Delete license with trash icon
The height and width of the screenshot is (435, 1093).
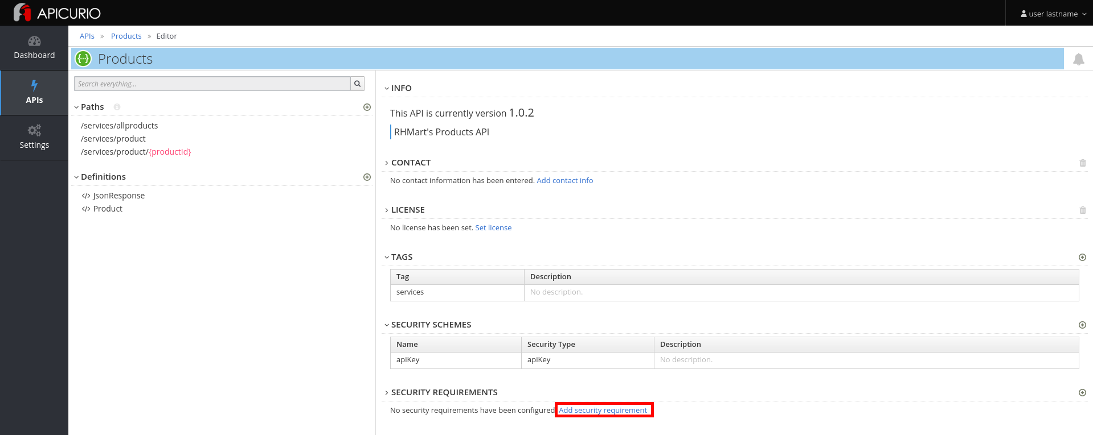(1082, 210)
